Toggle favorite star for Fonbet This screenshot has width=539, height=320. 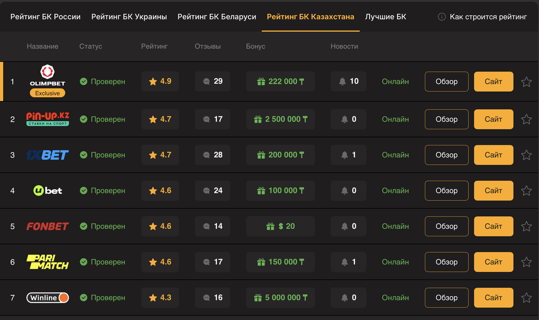pyautogui.click(x=526, y=226)
